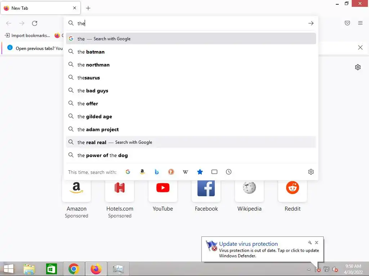Pick 'the real real' suggestion

[191, 142]
